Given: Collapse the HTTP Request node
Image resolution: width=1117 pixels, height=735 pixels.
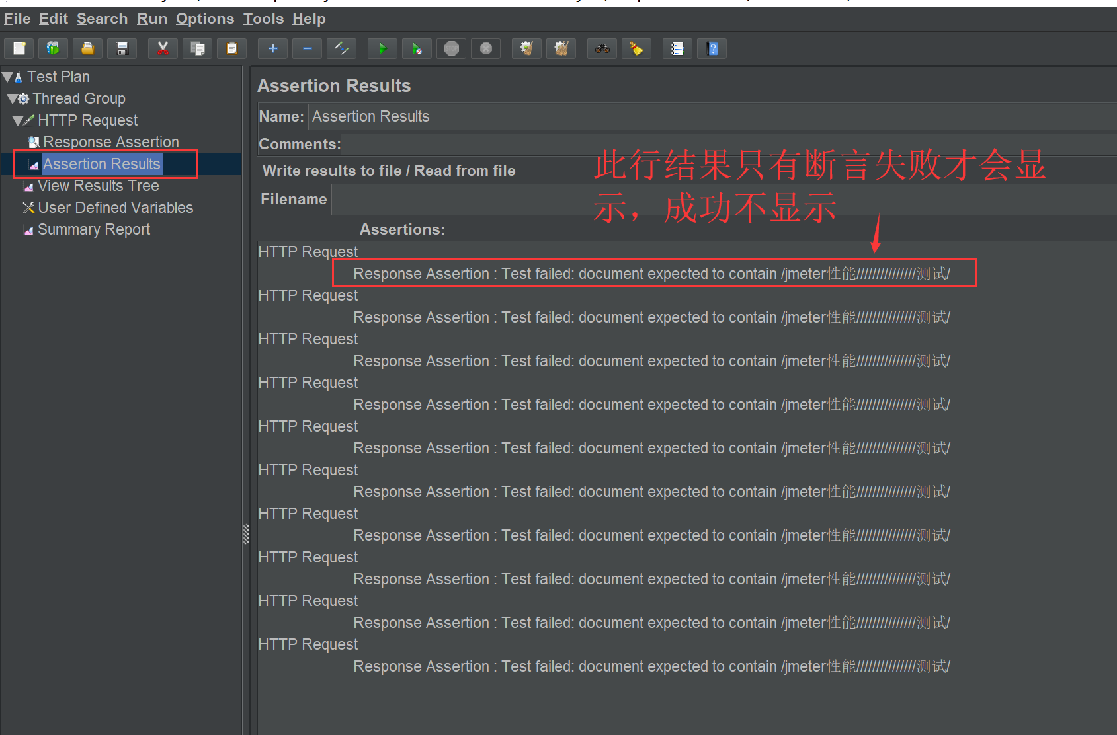Looking at the screenshot, I should tap(17, 121).
